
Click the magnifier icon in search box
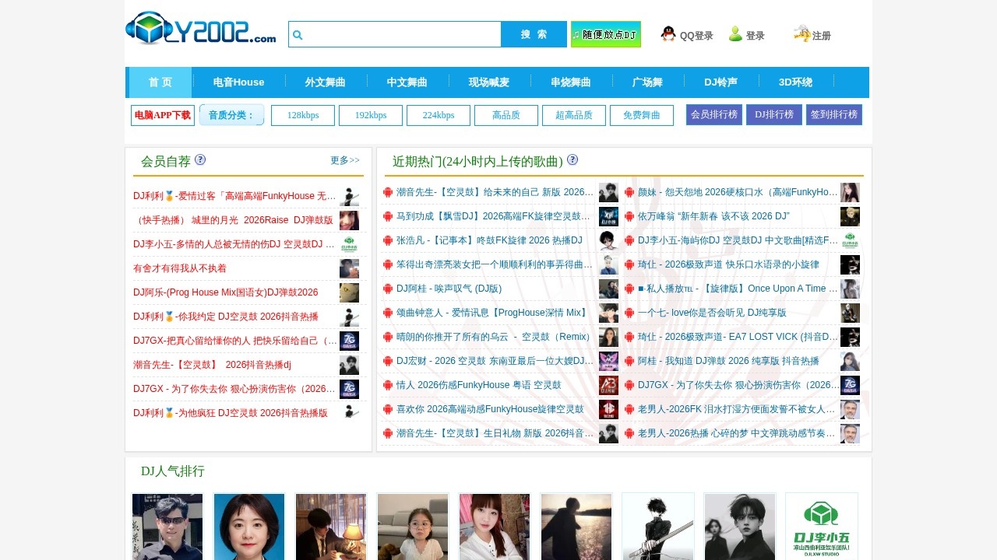click(298, 35)
